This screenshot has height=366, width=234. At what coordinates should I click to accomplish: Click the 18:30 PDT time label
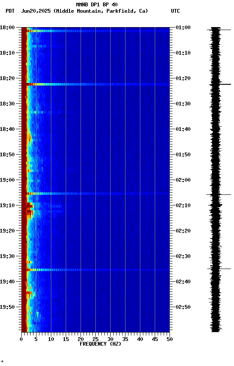[7, 104]
